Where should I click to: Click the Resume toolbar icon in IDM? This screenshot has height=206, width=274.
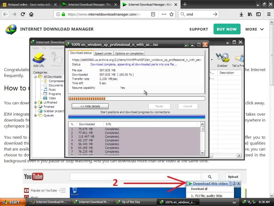[56, 60]
